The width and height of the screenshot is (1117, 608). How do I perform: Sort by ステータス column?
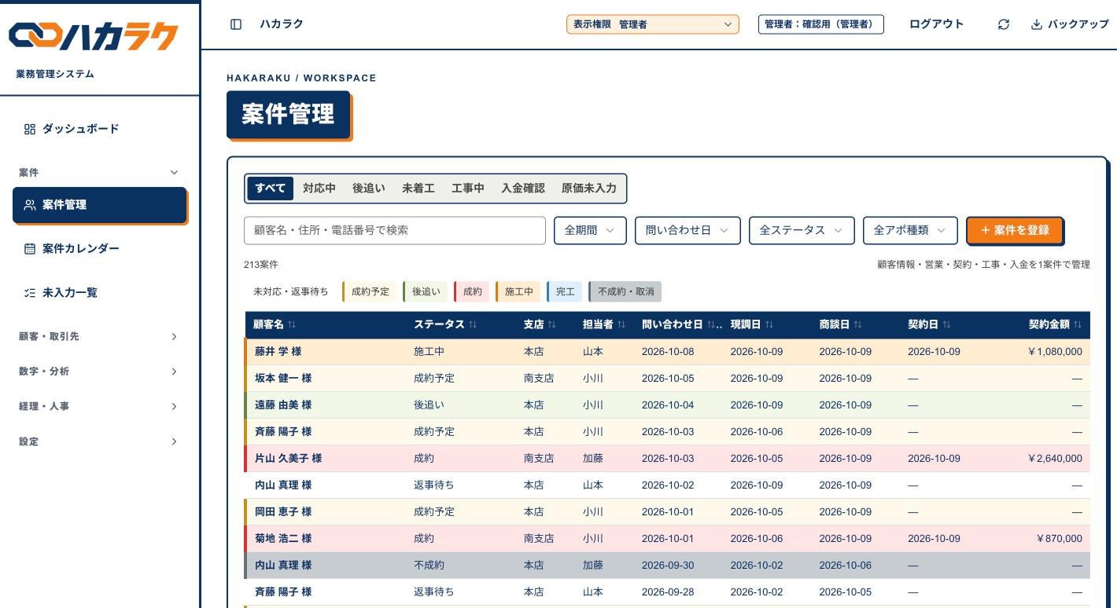(x=445, y=324)
